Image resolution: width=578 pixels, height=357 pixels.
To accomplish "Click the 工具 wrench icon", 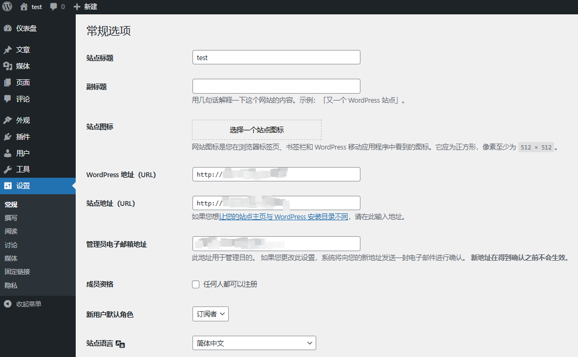I will [x=8, y=170].
